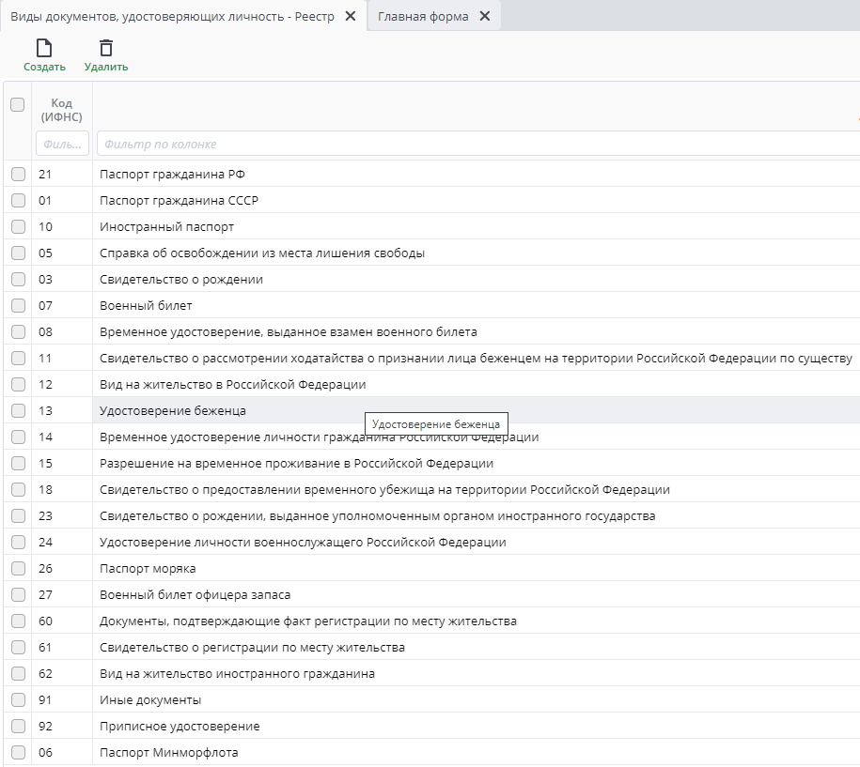Select the Виды документов реестр tab
This screenshot has width=860, height=767.
point(172,16)
